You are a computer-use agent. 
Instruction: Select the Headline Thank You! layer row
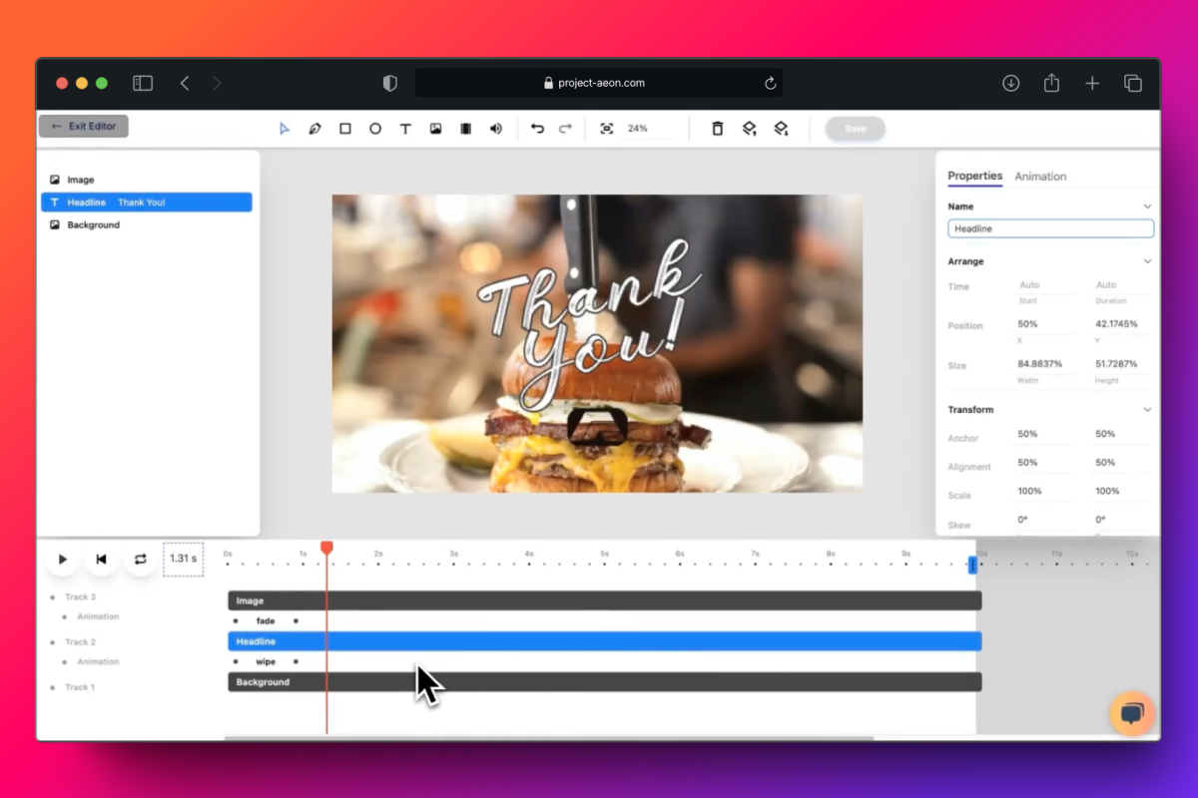(146, 202)
